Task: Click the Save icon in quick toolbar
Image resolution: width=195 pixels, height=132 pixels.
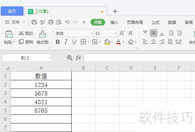Action: (34, 22)
